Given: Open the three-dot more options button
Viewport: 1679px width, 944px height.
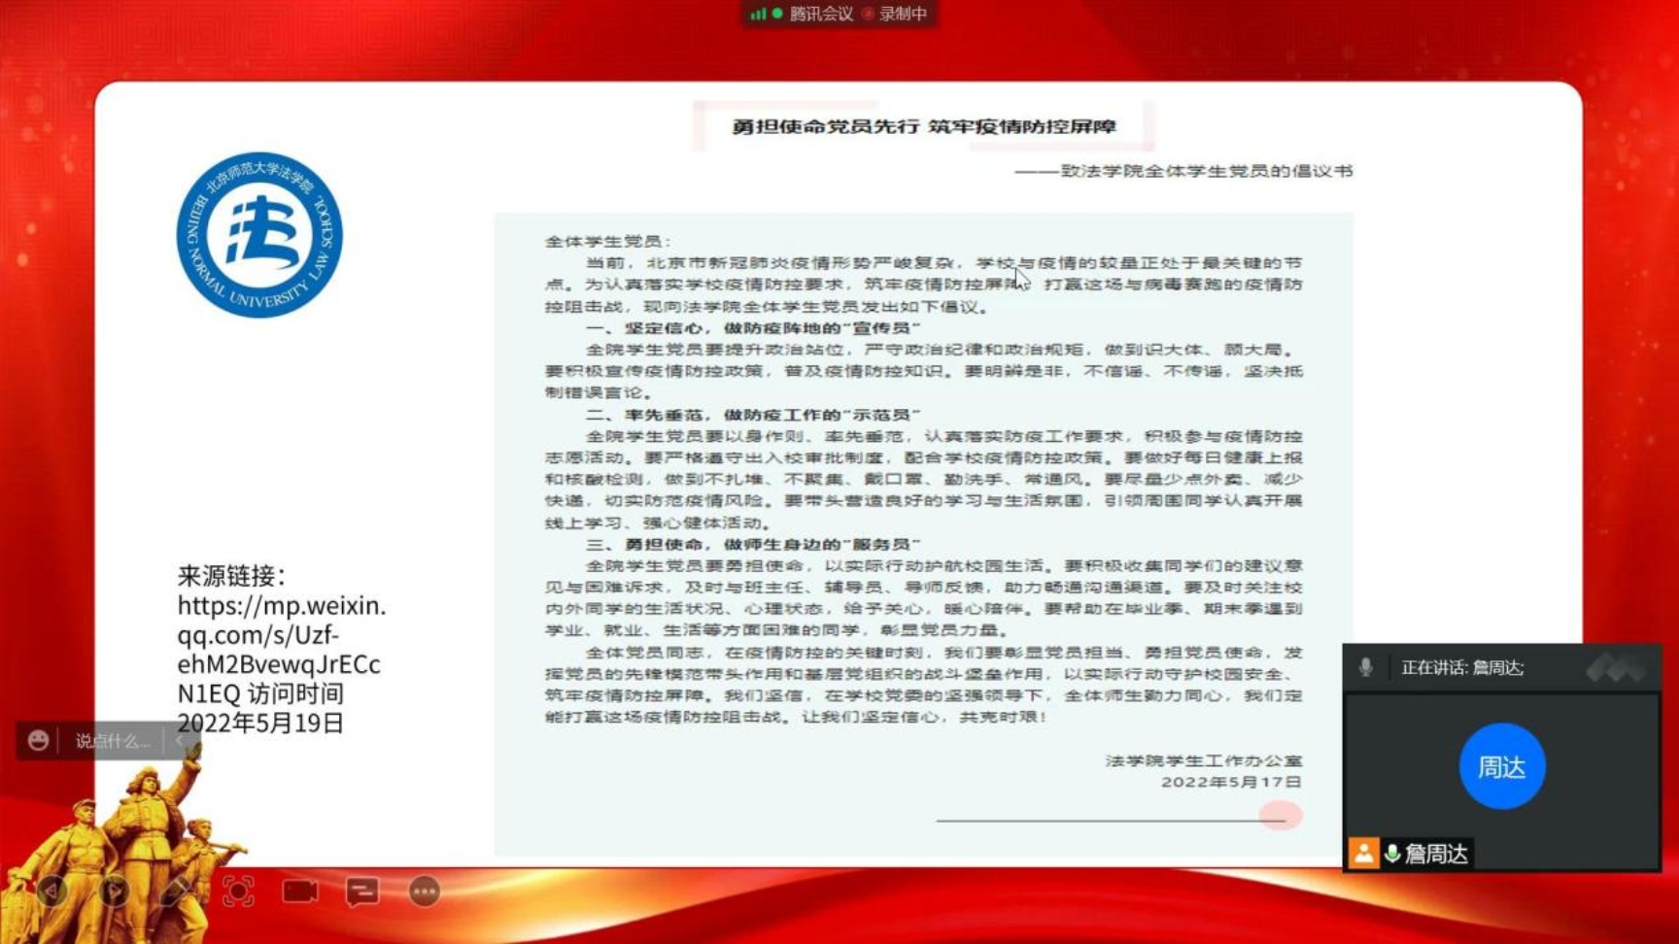Looking at the screenshot, I should pyautogui.click(x=425, y=891).
